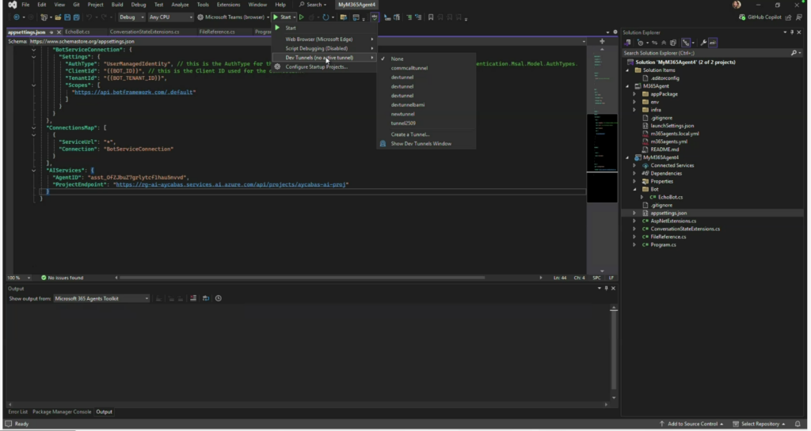
Task: Open Script Debugging (Disabled) submenu
Action: (x=324, y=48)
